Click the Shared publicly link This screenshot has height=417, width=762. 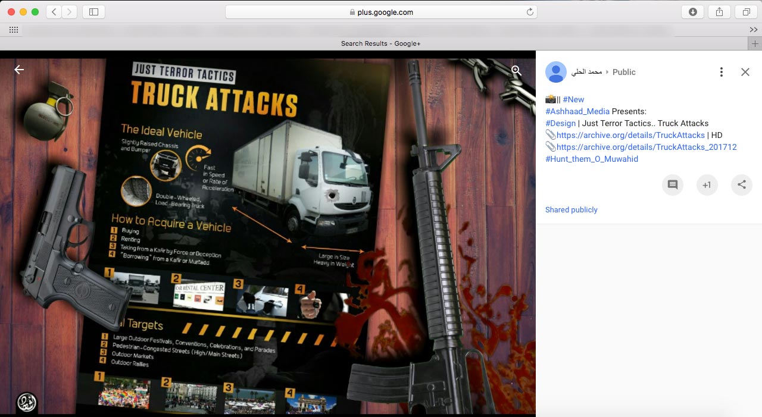coord(571,210)
